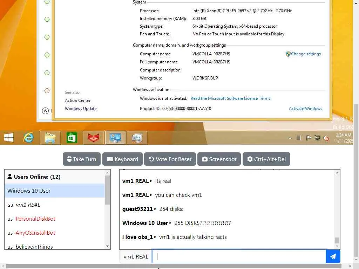The width and height of the screenshot is (359, 269).
Task: Click the chat box scrollbar thumb
Action: coord(337,240)
